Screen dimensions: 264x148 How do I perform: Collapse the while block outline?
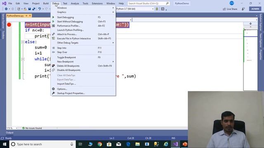click(x=23, y=59)
